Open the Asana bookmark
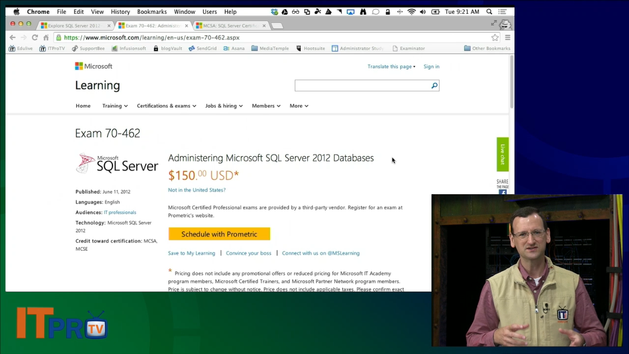The image size is (629, 354). 234,48
